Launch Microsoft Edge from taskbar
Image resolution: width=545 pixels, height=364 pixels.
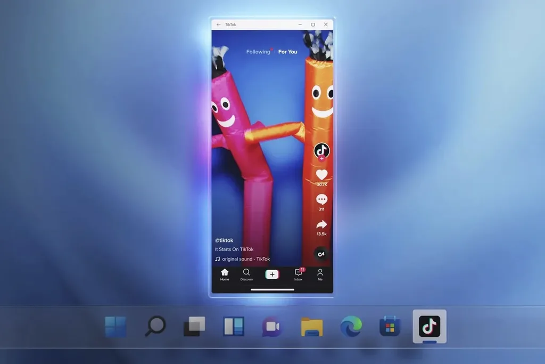pyautogui.click(x=351, y=326)
